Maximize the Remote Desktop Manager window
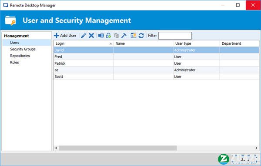261x166 pixels. point(238,5)
